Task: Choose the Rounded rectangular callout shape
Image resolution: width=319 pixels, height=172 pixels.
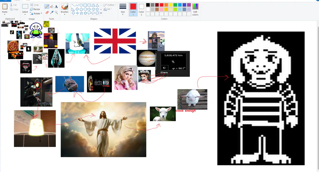Action: coord(89,13)
